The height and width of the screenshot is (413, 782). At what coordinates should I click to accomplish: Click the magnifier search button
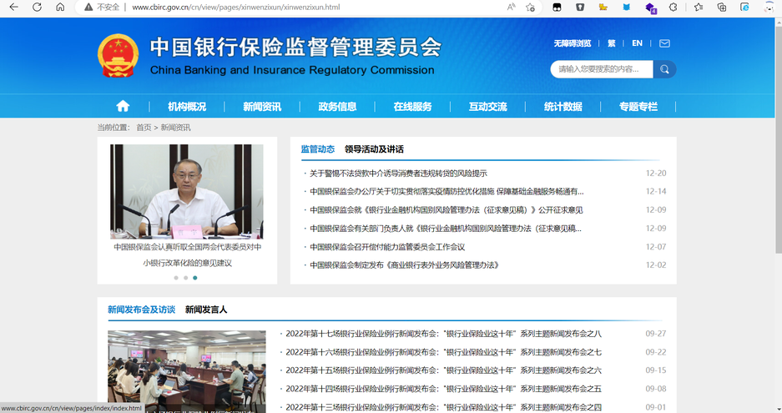[x=664, y=69]
